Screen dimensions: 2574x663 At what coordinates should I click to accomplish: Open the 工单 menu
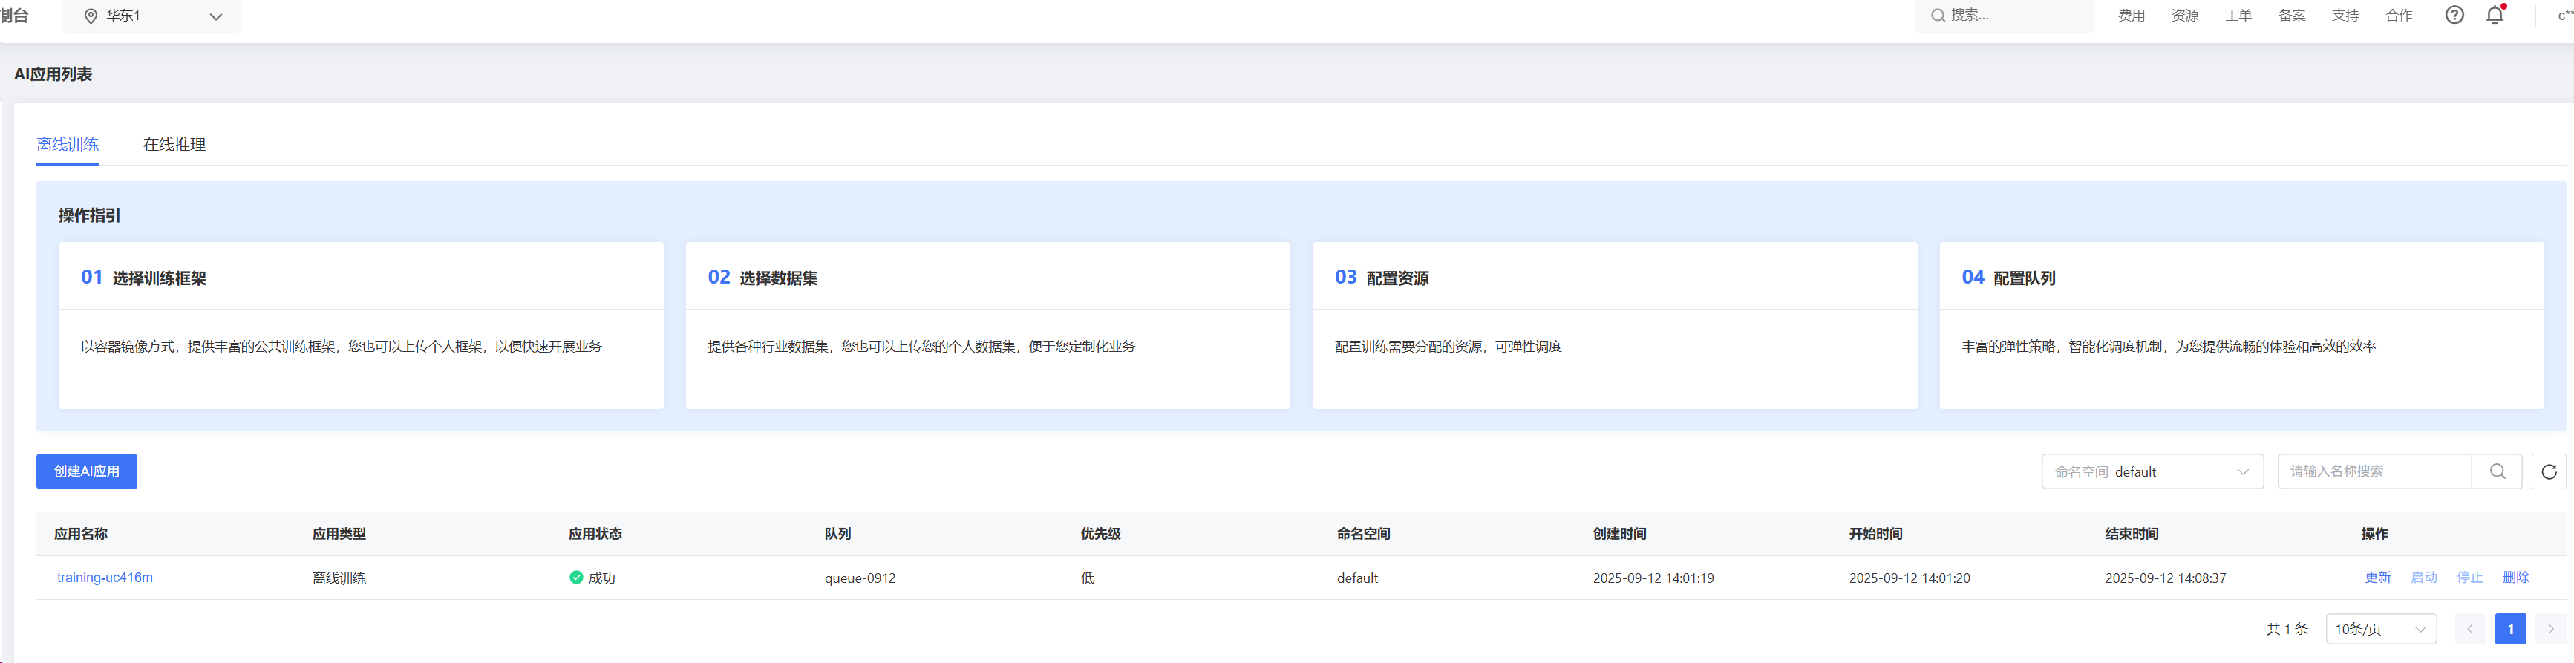[2237, 16]
